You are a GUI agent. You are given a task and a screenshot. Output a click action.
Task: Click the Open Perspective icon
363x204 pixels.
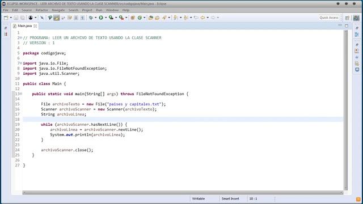click(x=347, y=18)
